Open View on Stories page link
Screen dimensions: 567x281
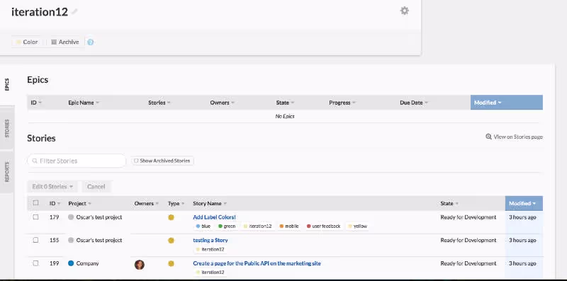tap(518, 137)
